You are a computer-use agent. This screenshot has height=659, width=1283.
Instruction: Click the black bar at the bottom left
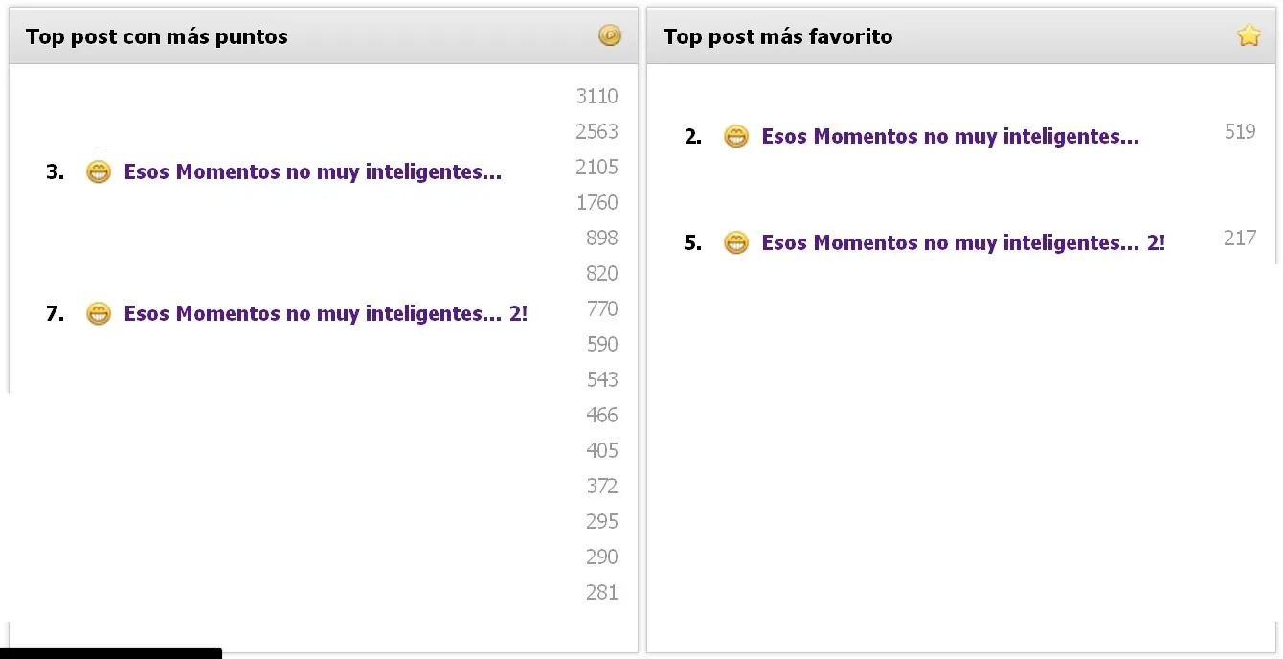(x=110, y=652)
